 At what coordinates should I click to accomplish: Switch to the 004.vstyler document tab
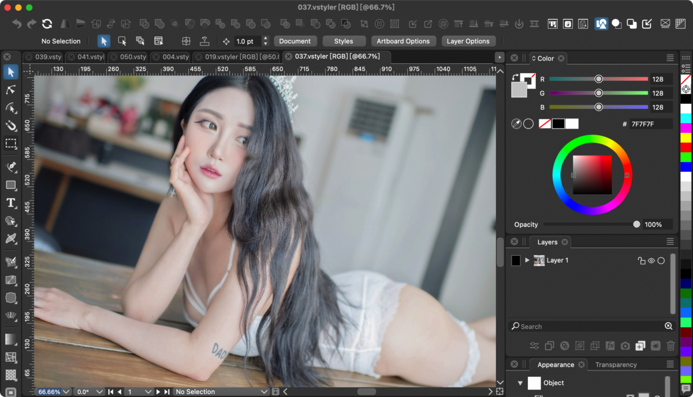tap(171, 57)
